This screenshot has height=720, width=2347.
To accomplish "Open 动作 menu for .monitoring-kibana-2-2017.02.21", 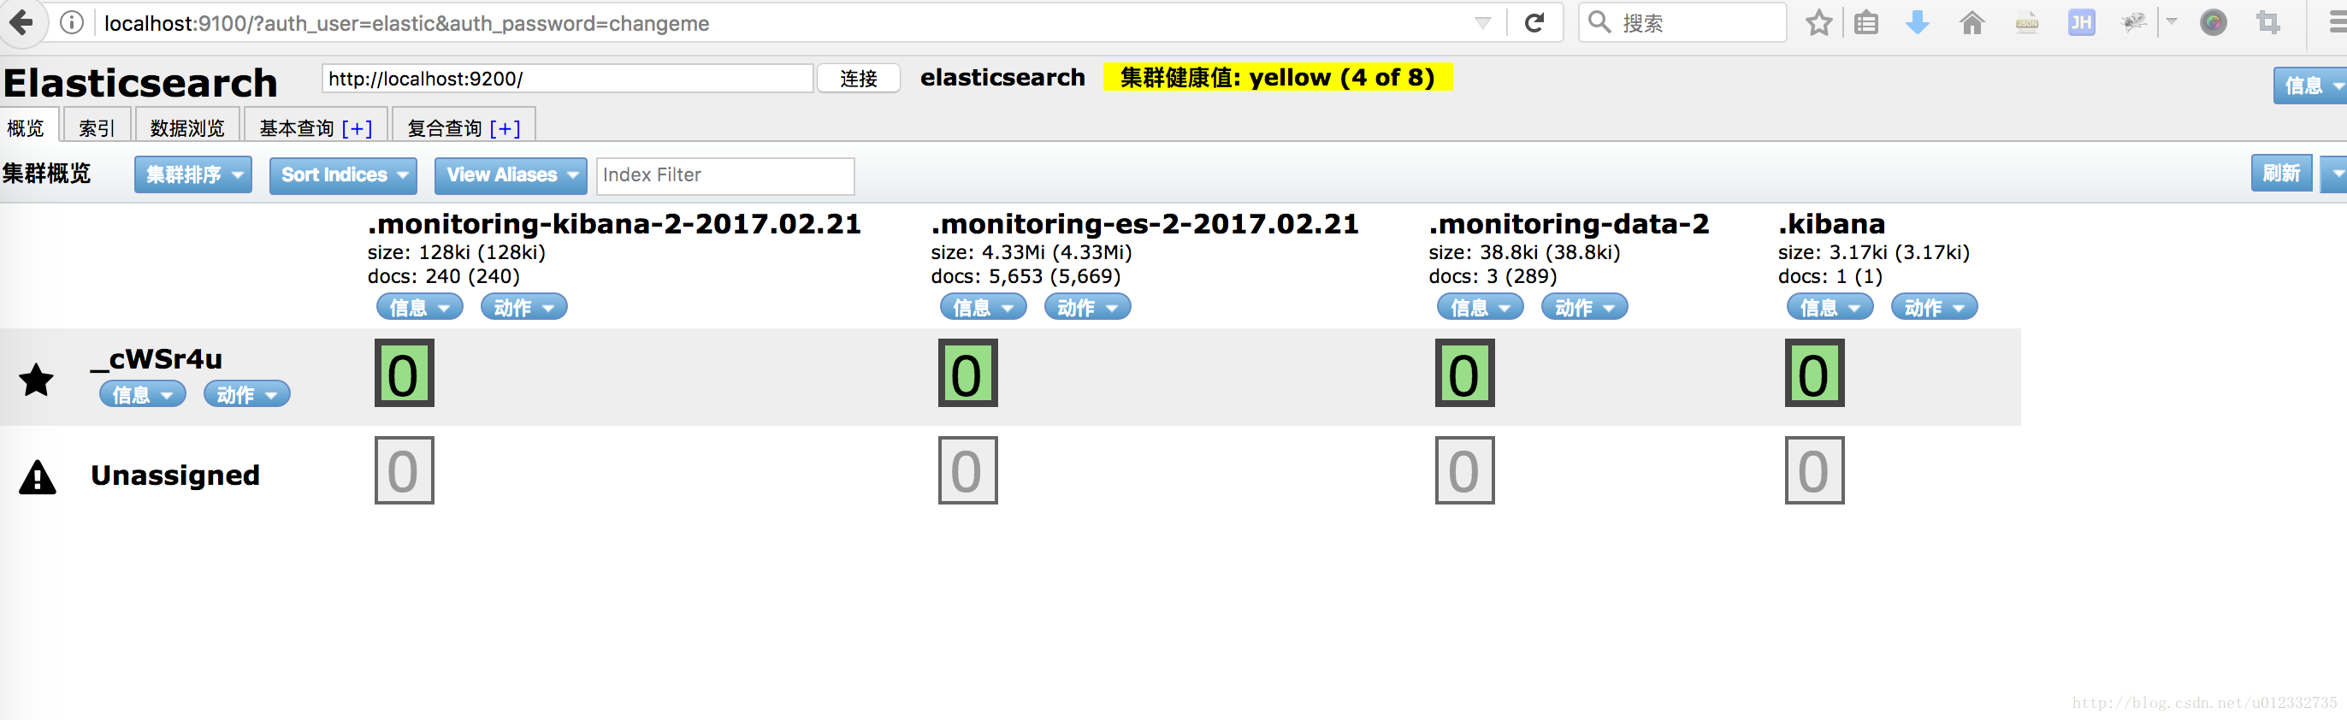I will click(x=523, y=307).
